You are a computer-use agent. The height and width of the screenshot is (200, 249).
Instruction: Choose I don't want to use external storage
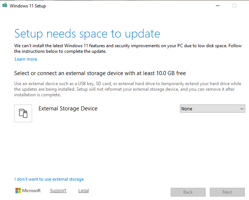(x=49, y=179)
